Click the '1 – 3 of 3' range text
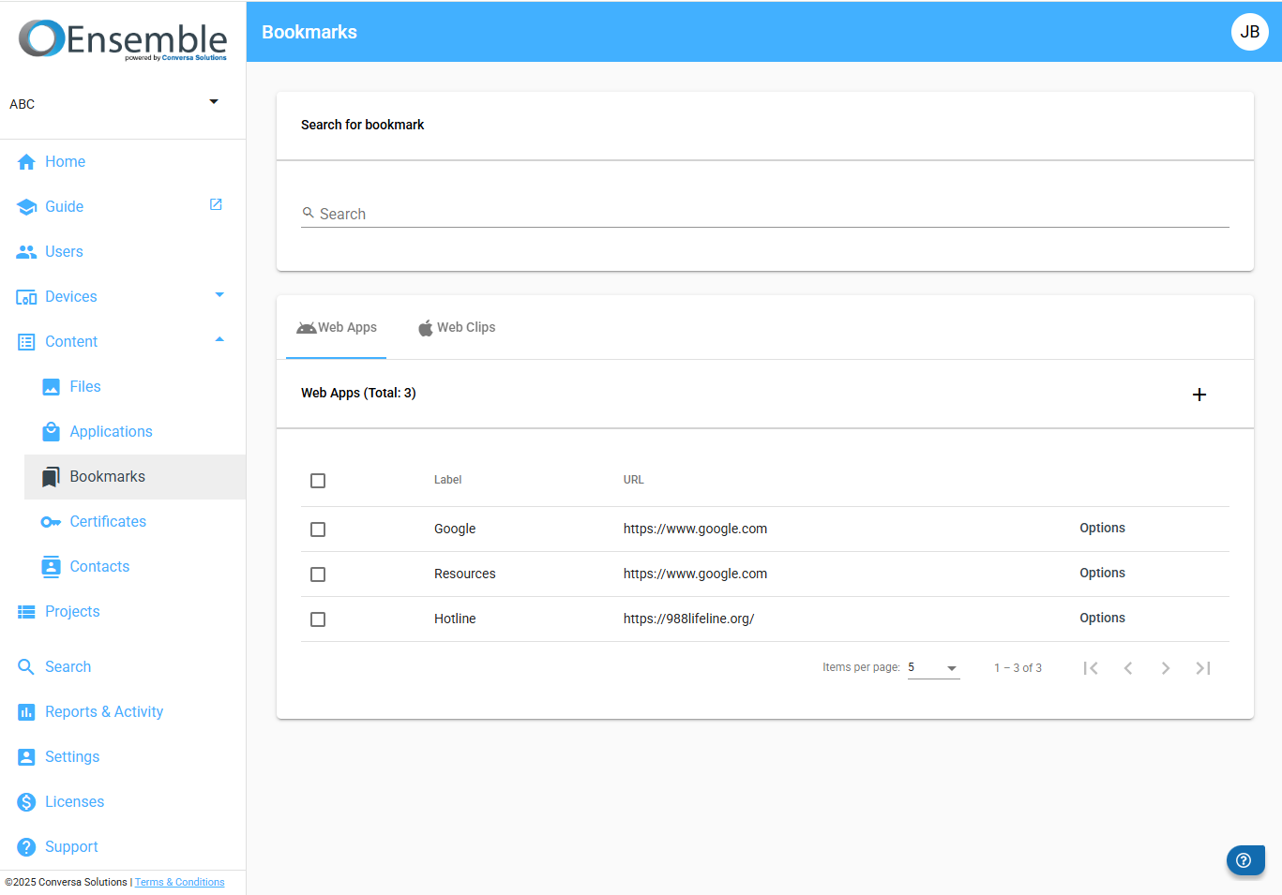 click(x=1018, y=668)
